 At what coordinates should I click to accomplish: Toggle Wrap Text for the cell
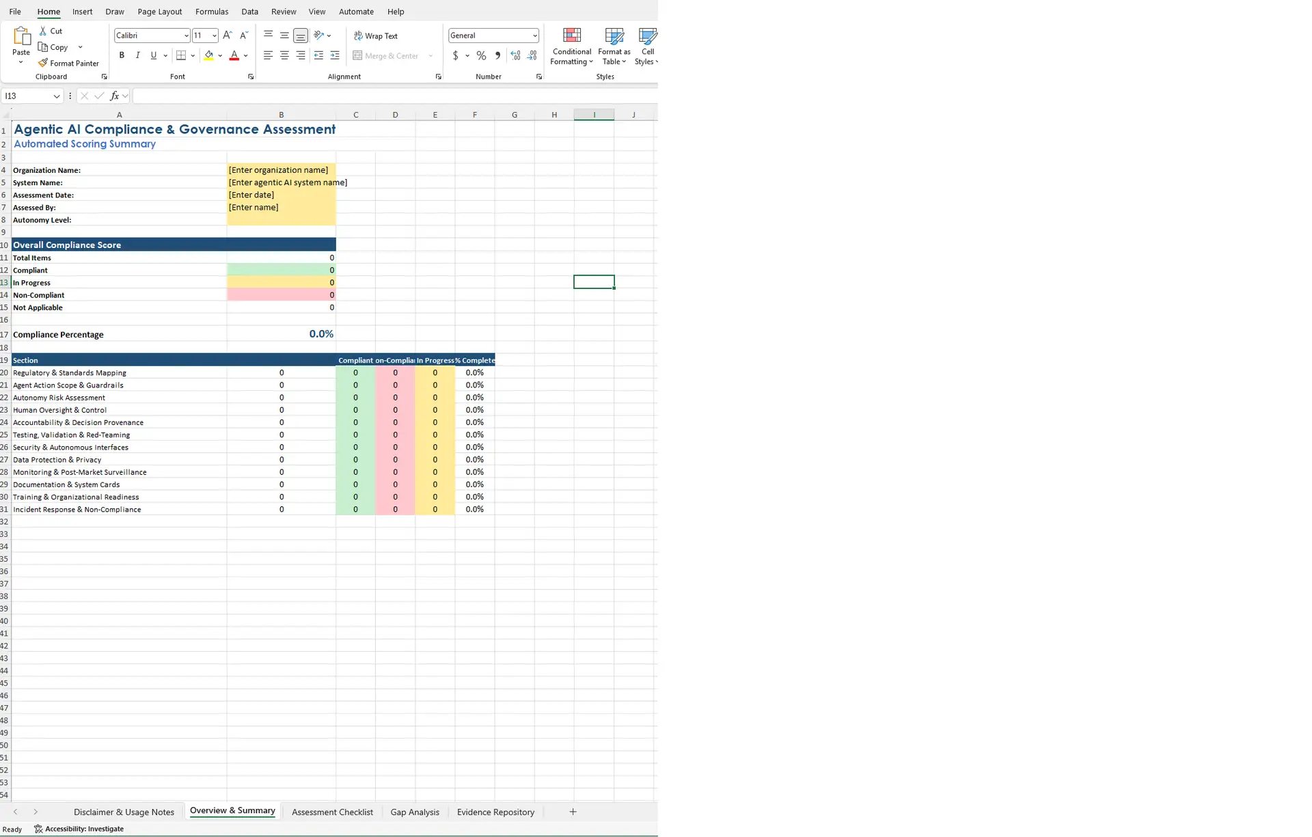pyautogui.click(x=375, y=36)
